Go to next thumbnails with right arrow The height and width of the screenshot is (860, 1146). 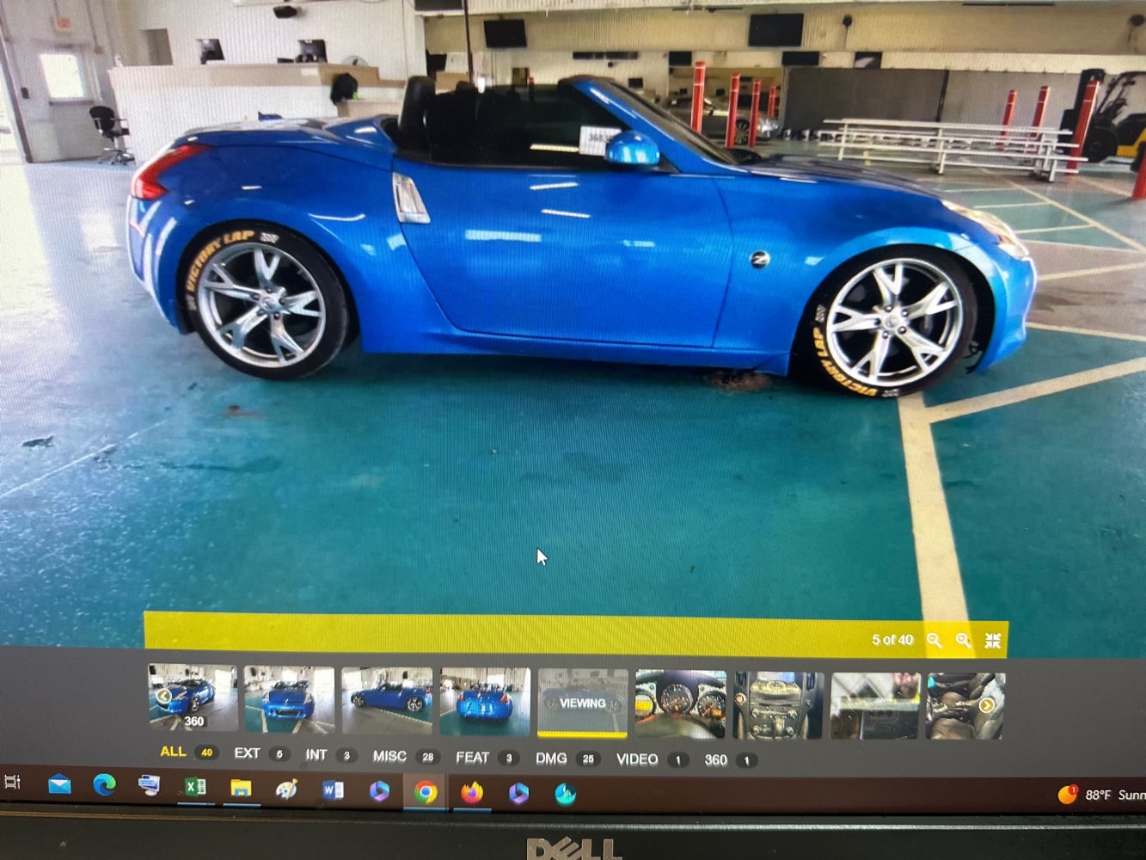point(987,705)
